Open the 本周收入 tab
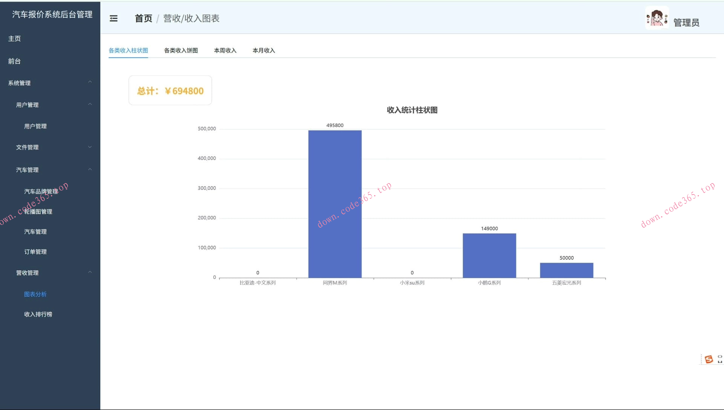724x410 pixels. [225, 50]
